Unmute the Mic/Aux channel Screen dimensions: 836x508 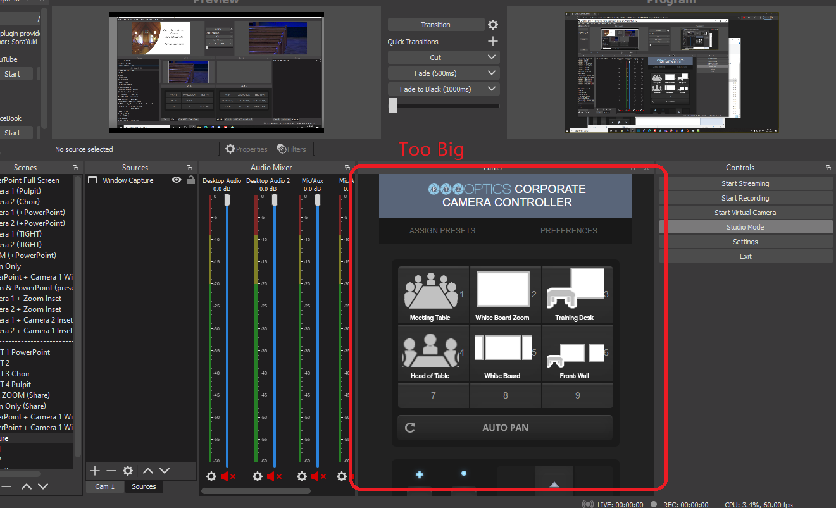[x=319, y=476]
